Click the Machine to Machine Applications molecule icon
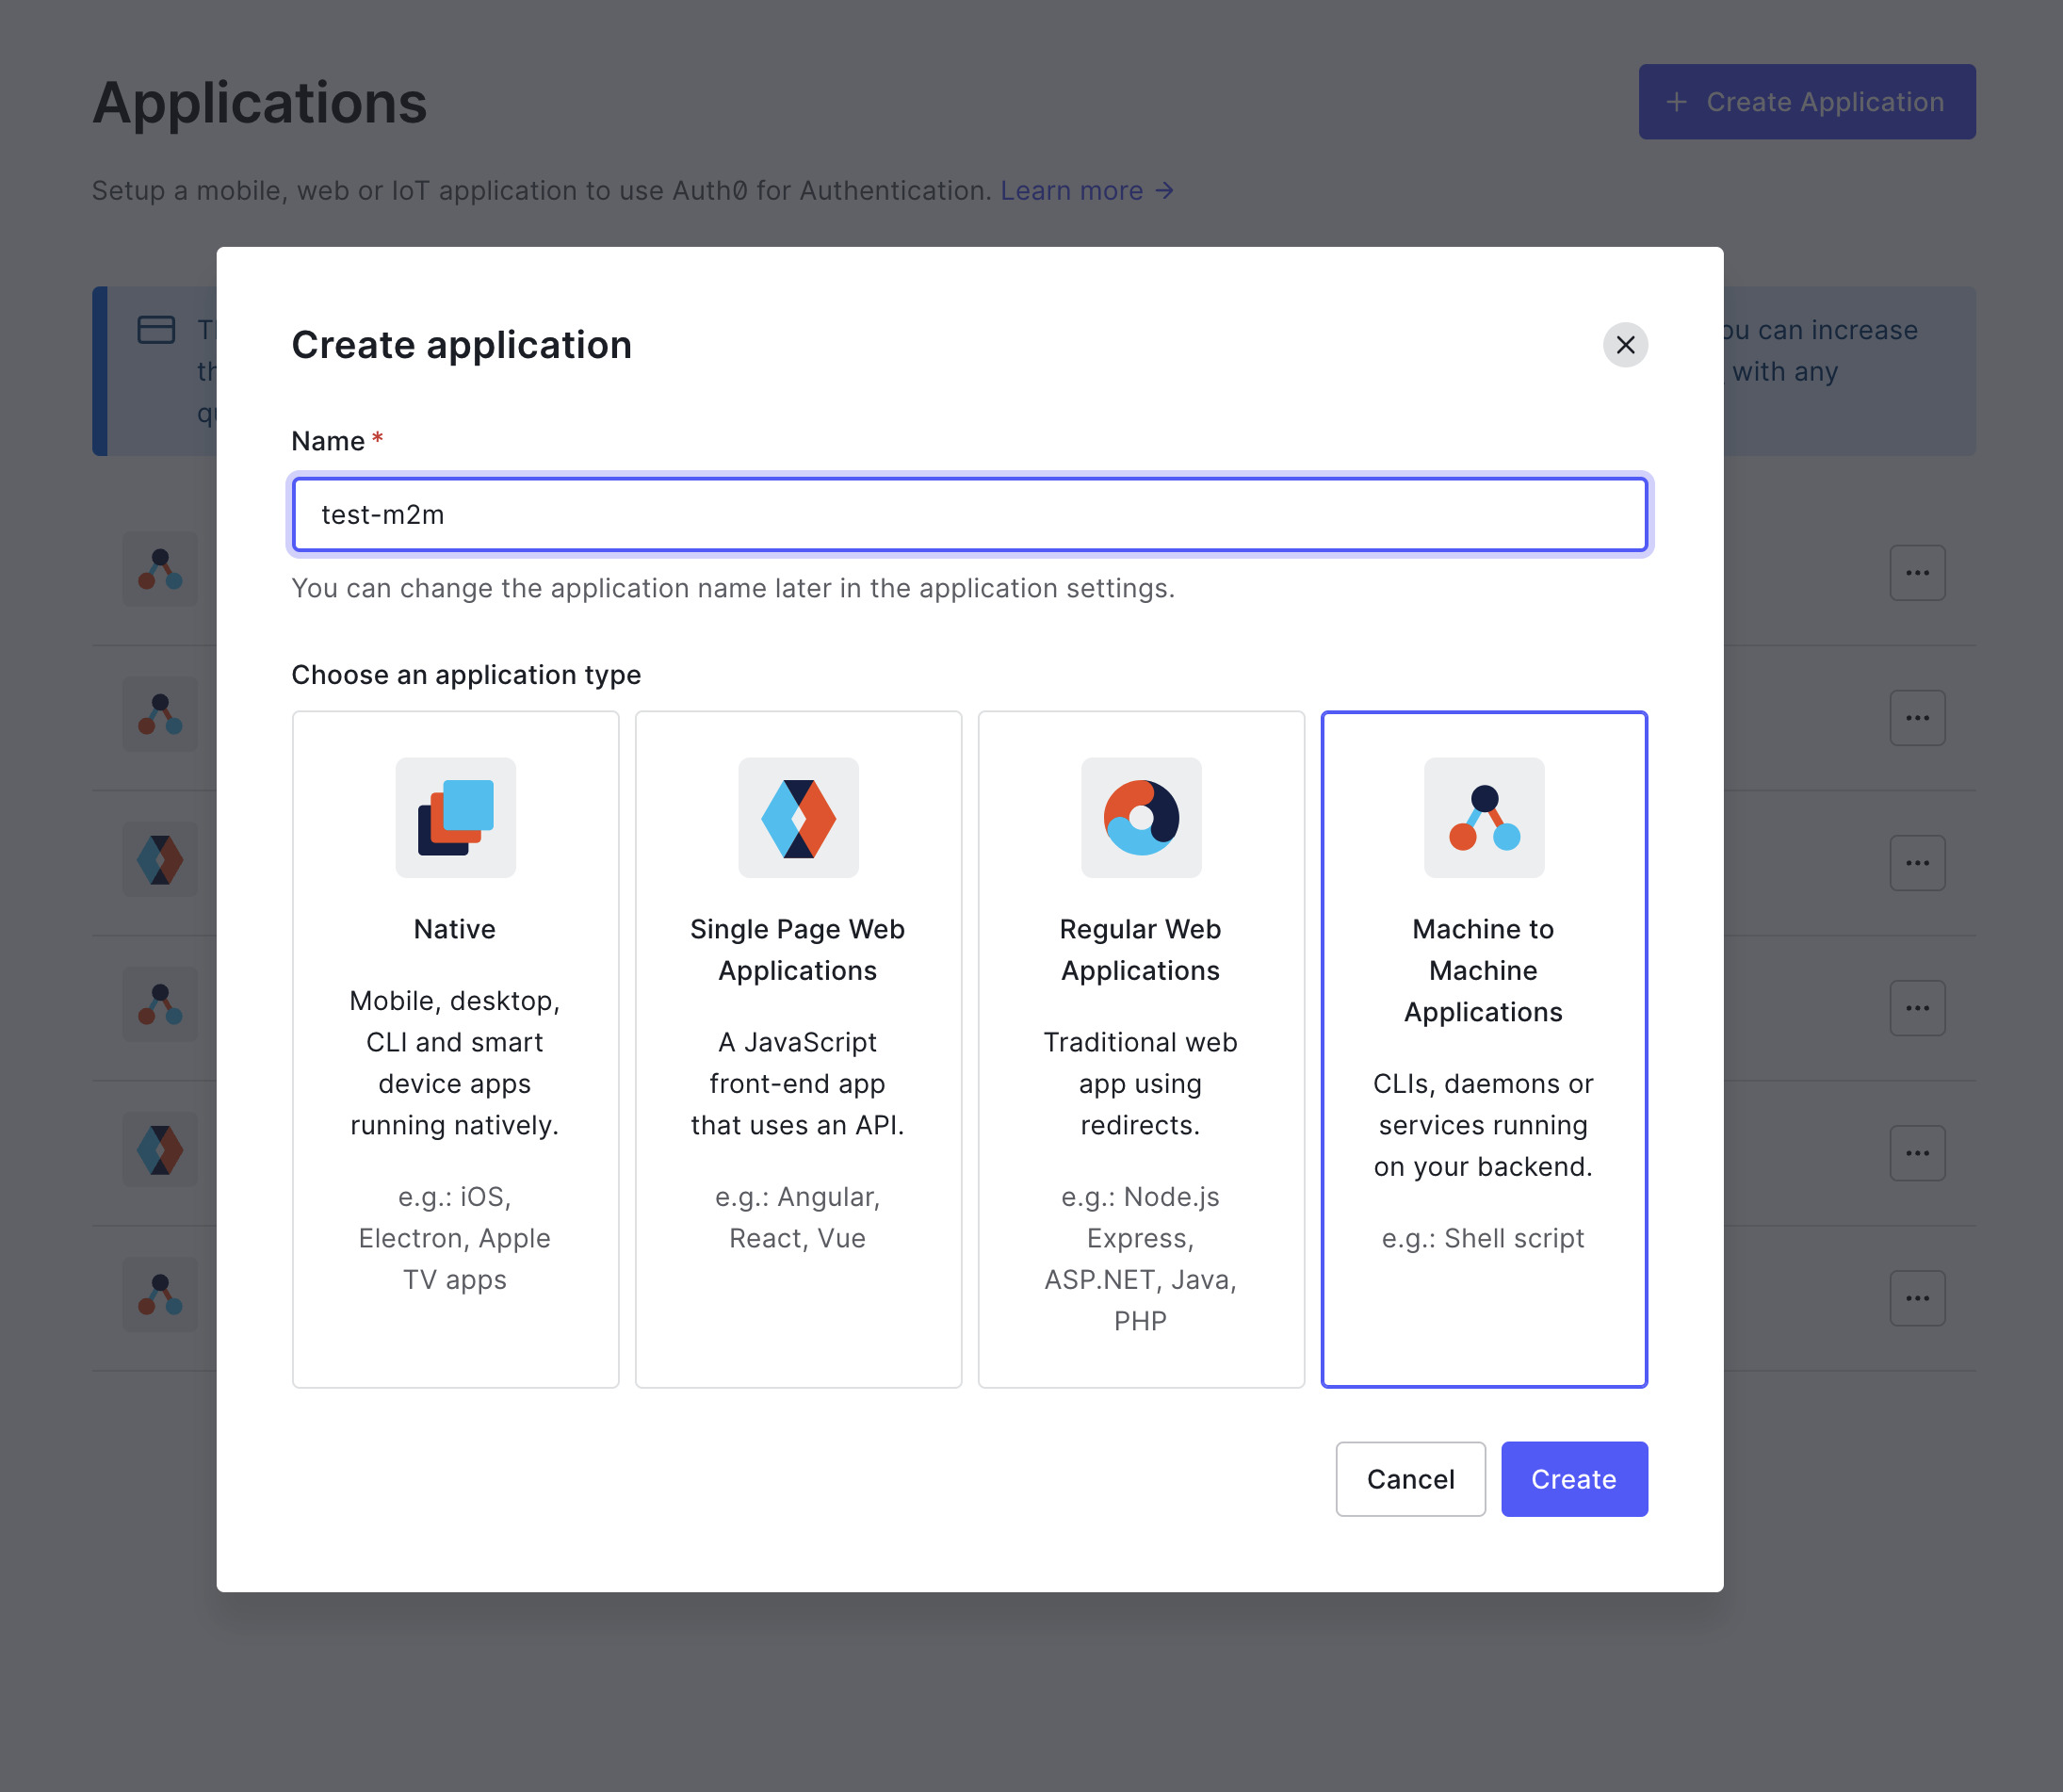 tap(1483, 818)
